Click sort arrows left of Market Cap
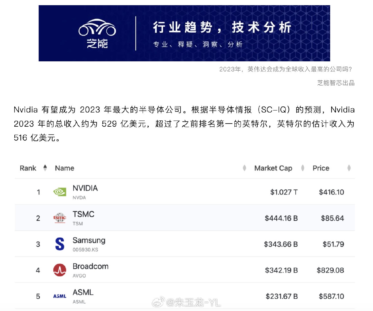The width and height of the screenshot is (373, 311). 244,168
